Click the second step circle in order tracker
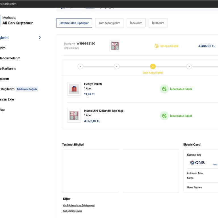218x218 pixels. click(x=117, y=66)
